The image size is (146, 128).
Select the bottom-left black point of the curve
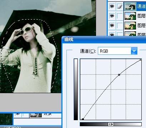83,119
